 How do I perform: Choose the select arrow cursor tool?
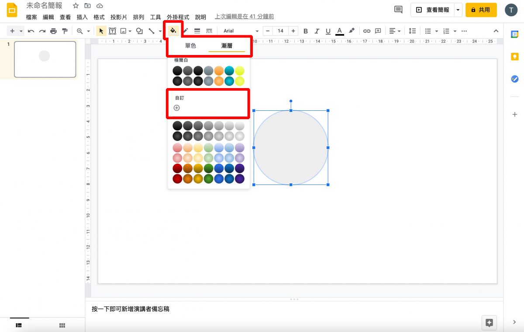101,31
